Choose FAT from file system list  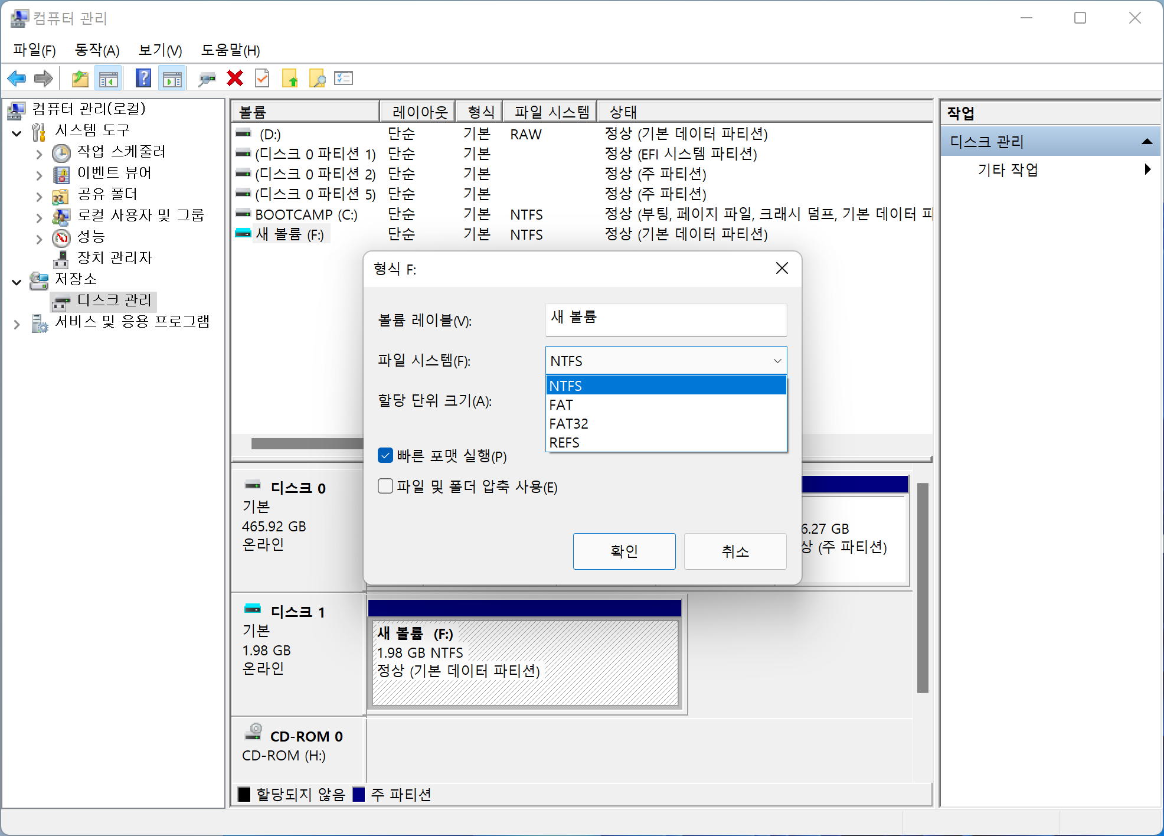click(666, 404)
